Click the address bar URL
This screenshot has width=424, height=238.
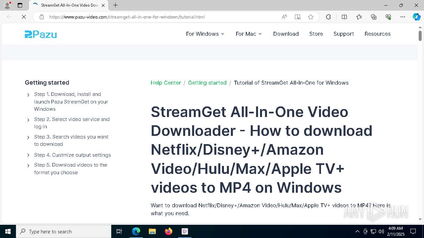(127, 17)
